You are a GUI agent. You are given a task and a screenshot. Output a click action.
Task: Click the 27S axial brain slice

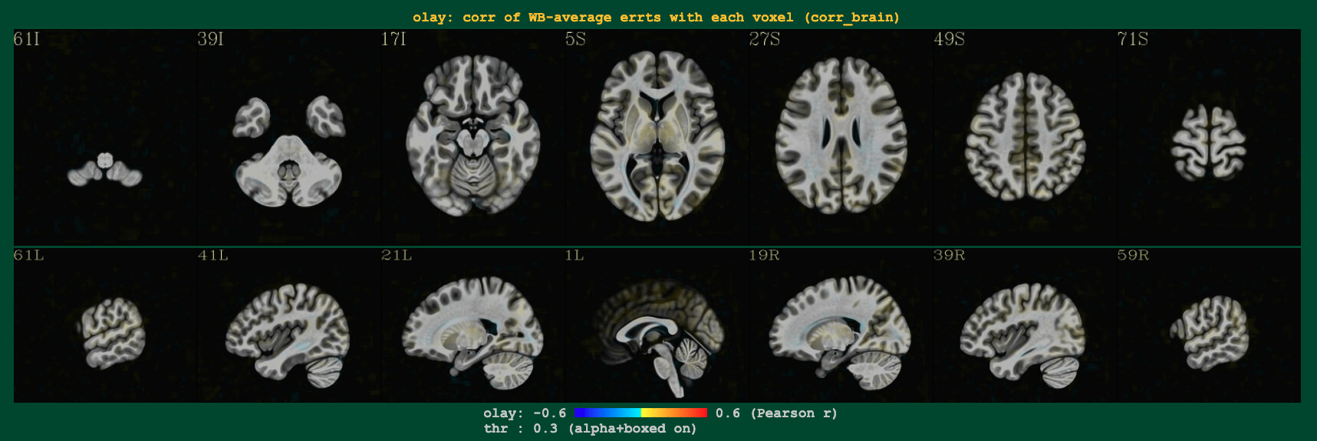click(x=841, y=135)
